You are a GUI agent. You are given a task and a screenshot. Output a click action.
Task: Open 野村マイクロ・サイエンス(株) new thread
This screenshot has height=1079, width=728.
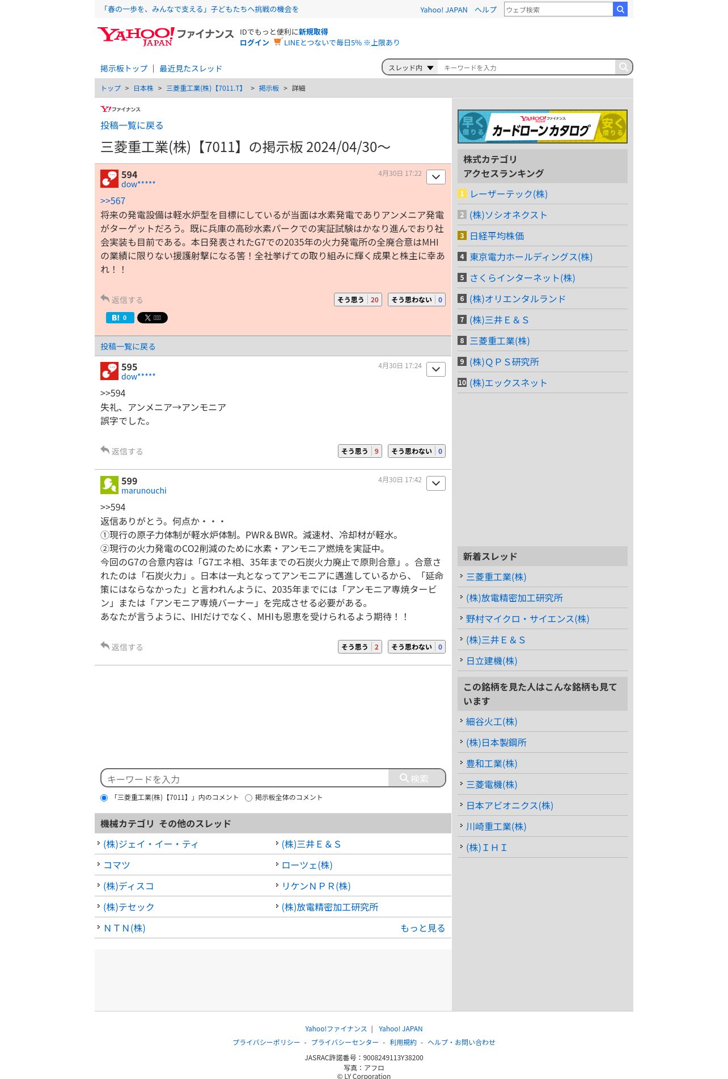[527, 619]
